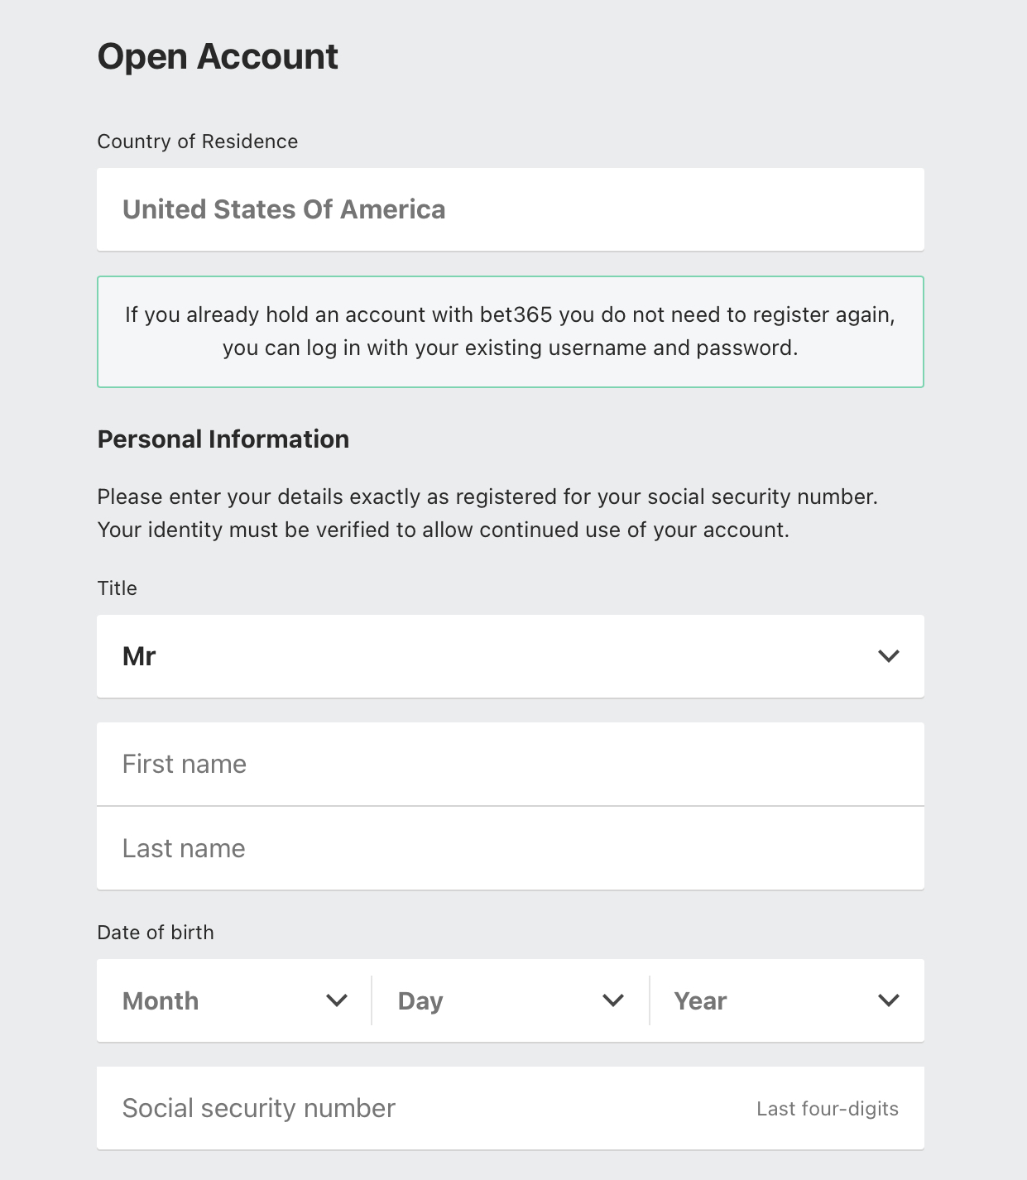Open the Title dropdown showing Mr
This screenshot has height=1180, width=1027.
[x=510, y=656]
